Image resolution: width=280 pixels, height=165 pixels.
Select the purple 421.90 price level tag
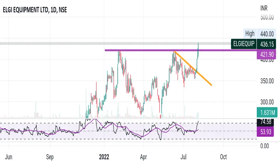click(266, 54)
